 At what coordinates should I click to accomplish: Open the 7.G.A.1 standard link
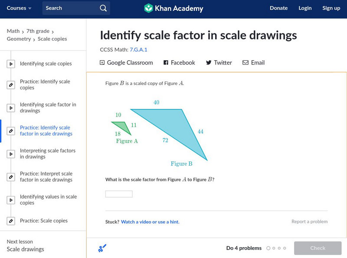pos(138,50)
